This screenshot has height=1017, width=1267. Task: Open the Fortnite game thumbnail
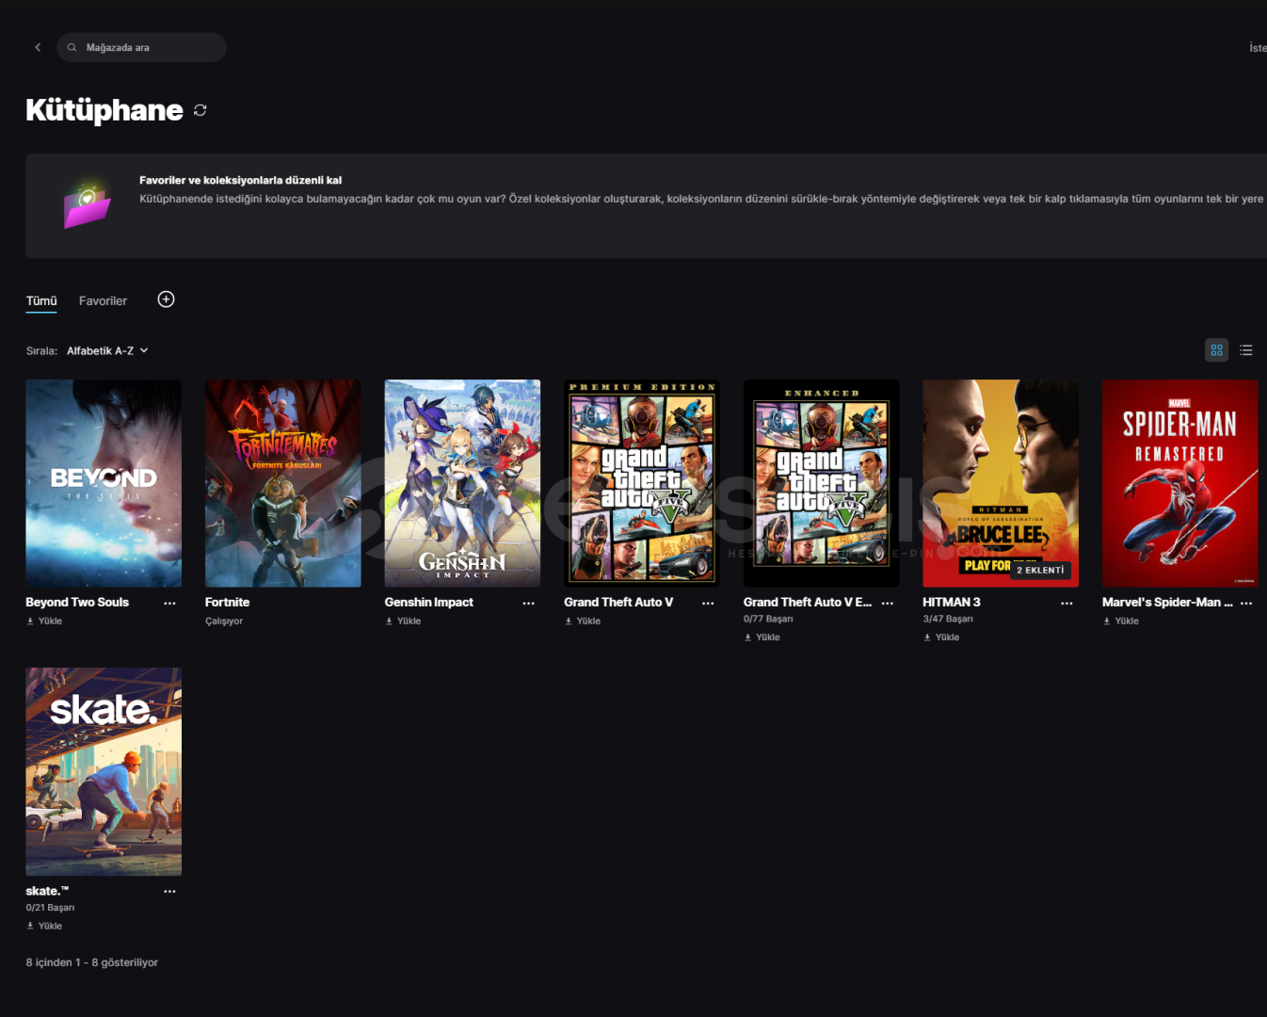282,483
